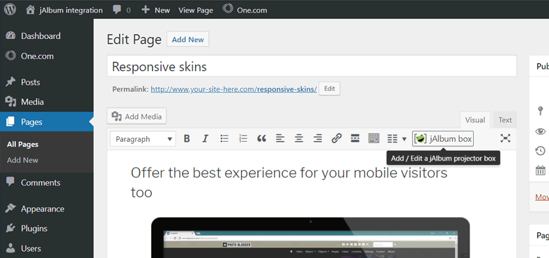Insert the Read More tag
The image size is (549, 258).
(x=355, y=139)
